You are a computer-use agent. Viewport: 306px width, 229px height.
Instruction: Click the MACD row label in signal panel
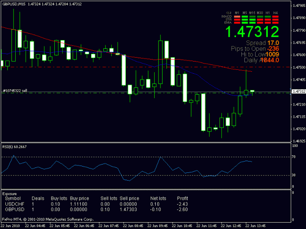point(227,17)
